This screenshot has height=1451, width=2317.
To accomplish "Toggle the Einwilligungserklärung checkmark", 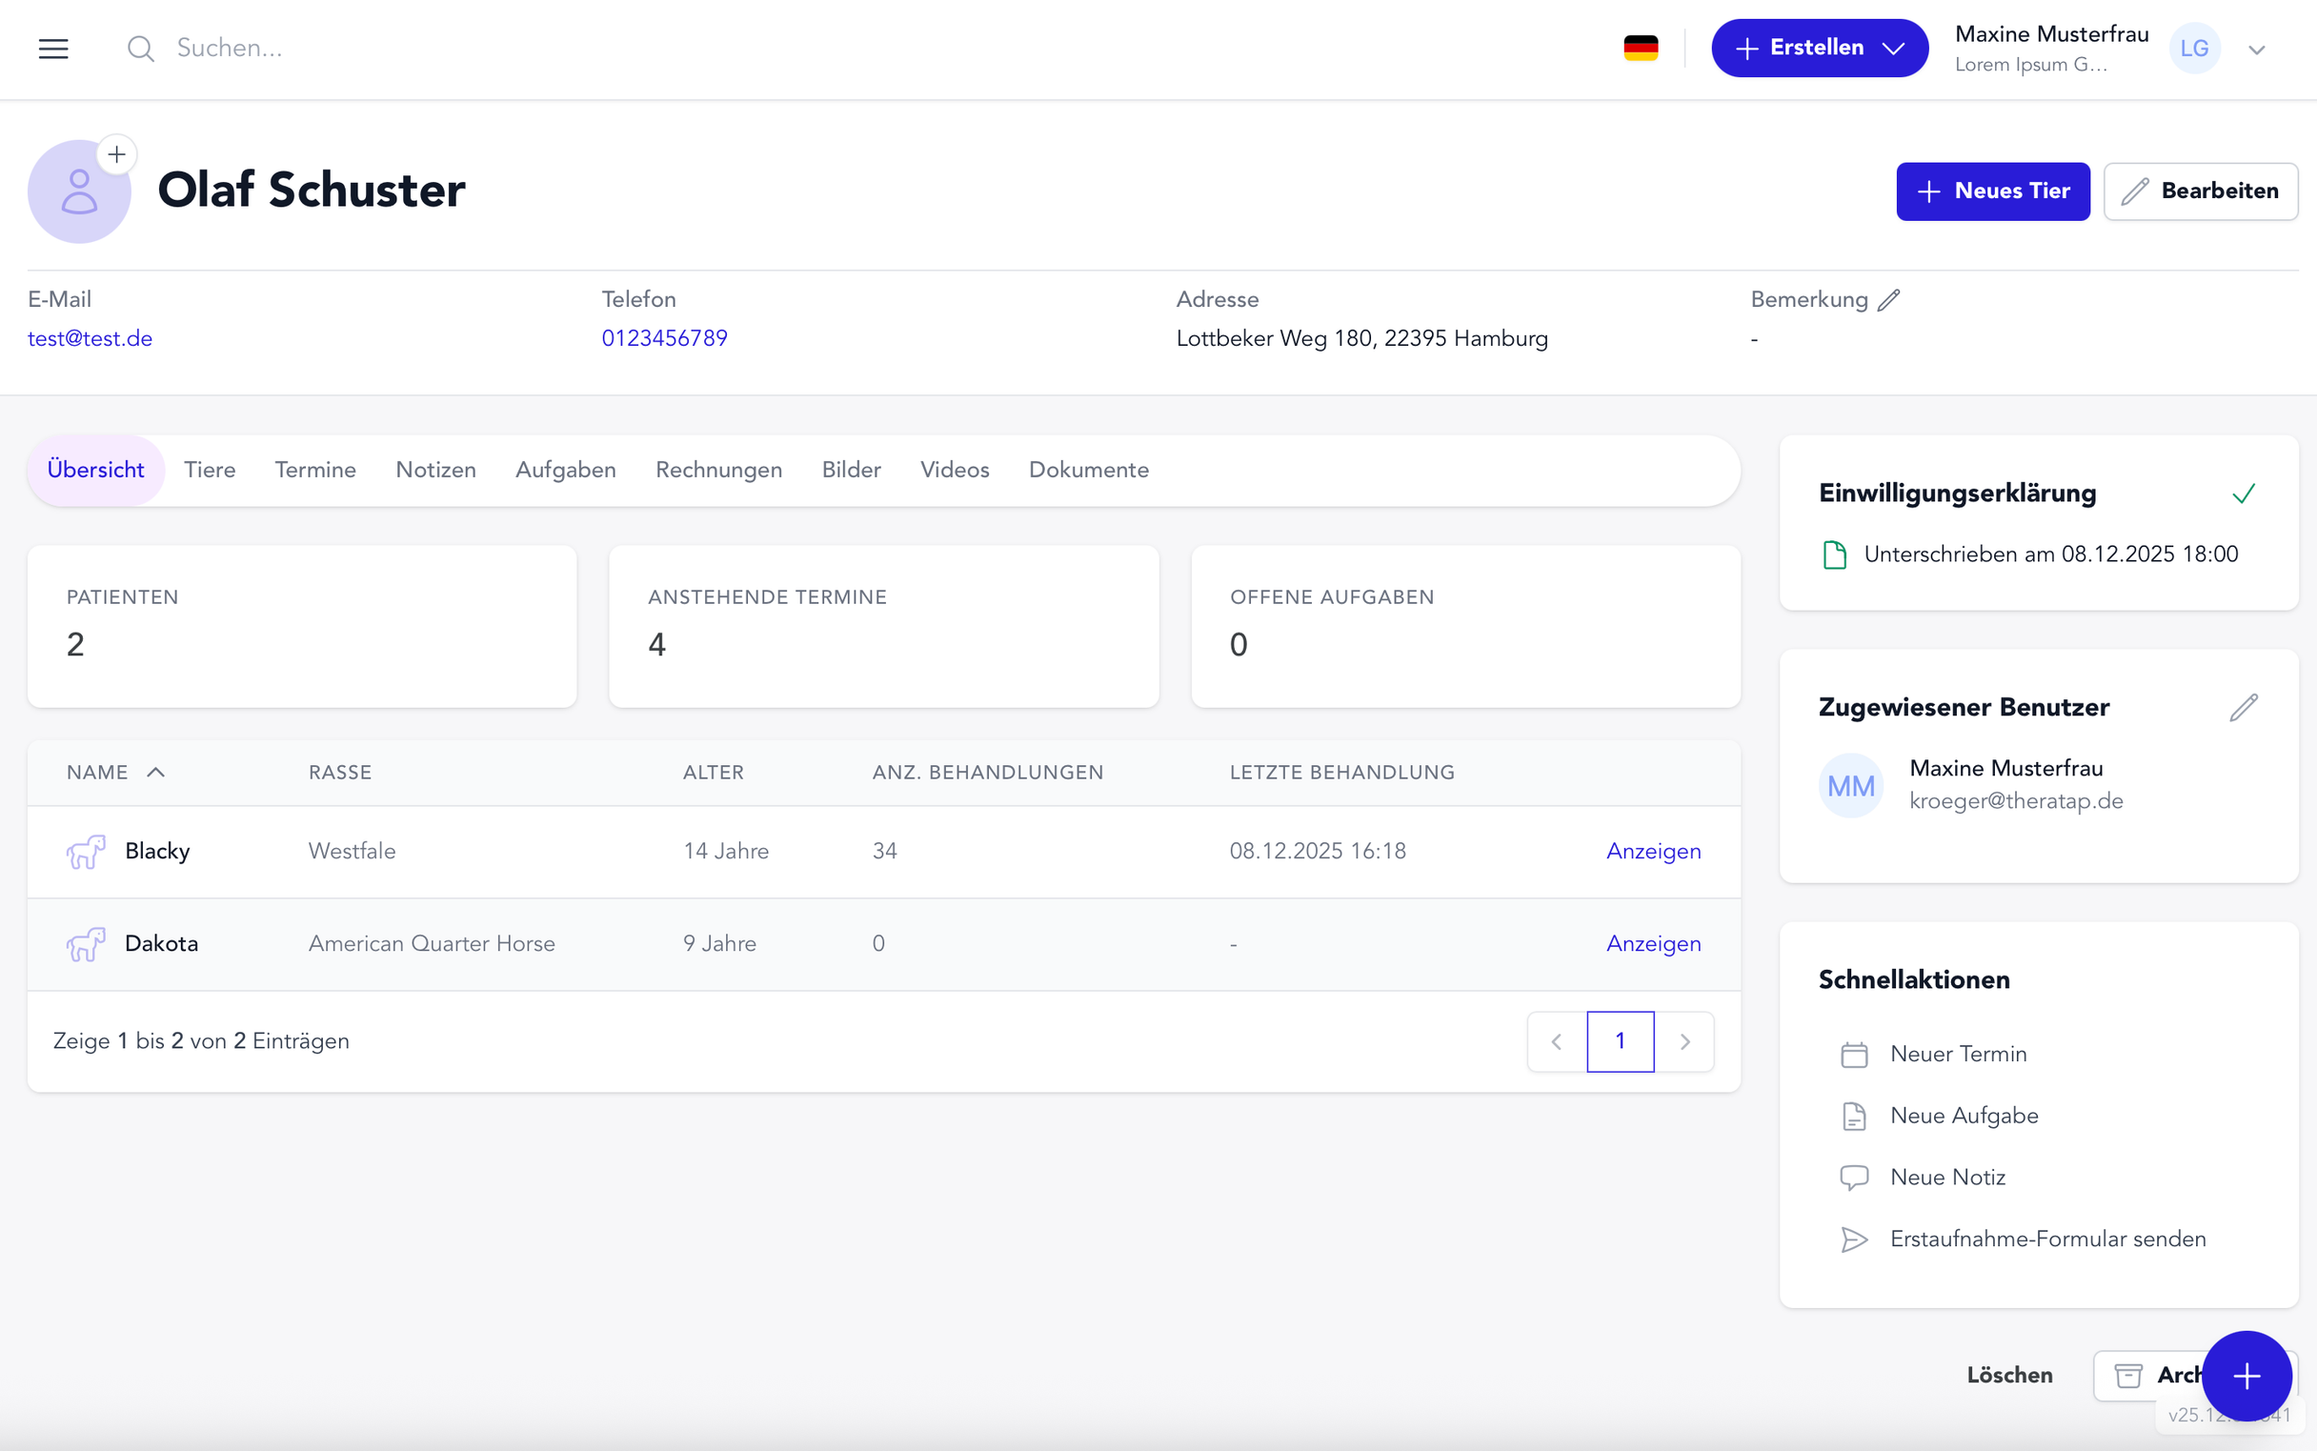I will tap(2243, 494).
